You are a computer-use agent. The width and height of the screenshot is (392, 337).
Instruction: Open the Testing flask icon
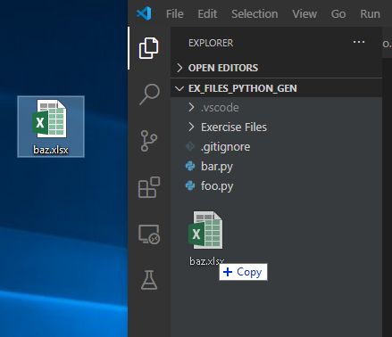tap(149, 280)
